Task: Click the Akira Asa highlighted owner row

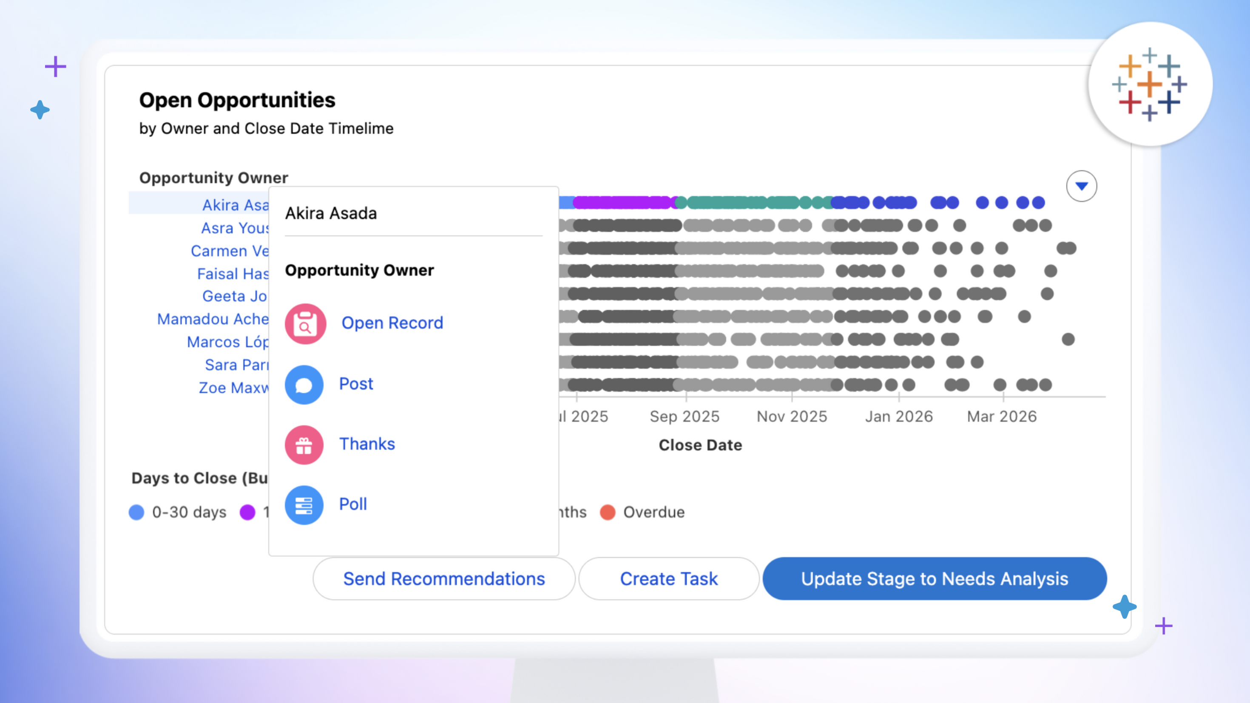Action: (x=236, y=205)
